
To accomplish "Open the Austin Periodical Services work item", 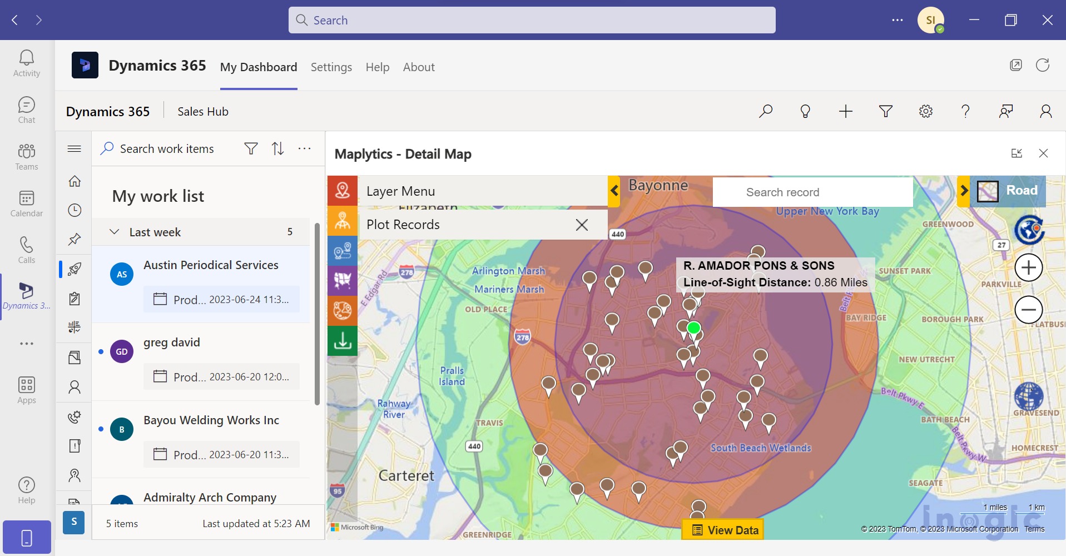I will coord(211,265).
